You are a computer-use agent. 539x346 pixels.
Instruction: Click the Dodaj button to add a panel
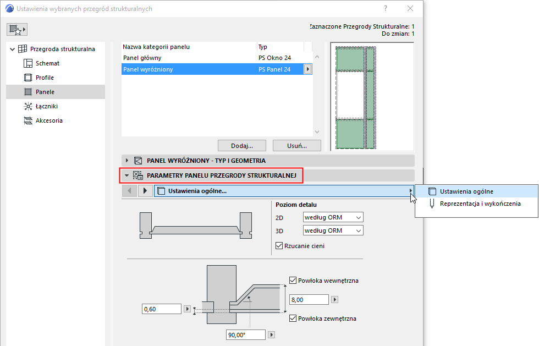click(x=242, y=145)
